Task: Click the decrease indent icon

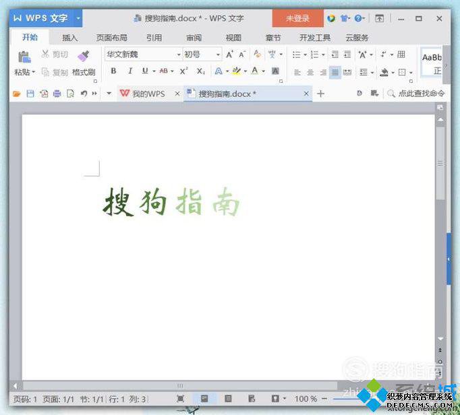Action: click(x=335, y=55)
